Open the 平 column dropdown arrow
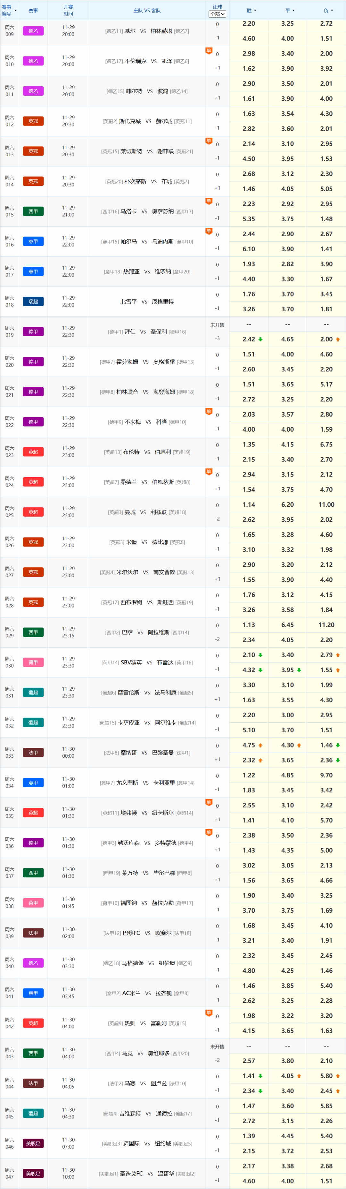Screen dimensions: 346x1189 pyautogui.click(x=293, y=10)
